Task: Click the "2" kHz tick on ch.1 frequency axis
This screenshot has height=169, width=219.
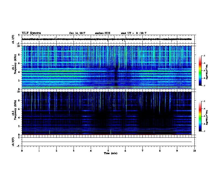Action: 19,81
